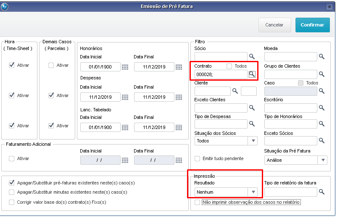Click Honorários Data Inicial field 01/01/1900
340x221 pixels.
(x=100, y=67)
